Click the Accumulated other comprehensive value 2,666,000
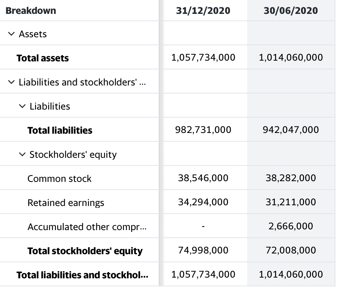The width and height of the screenshot is (338, 290). point(291,226)
